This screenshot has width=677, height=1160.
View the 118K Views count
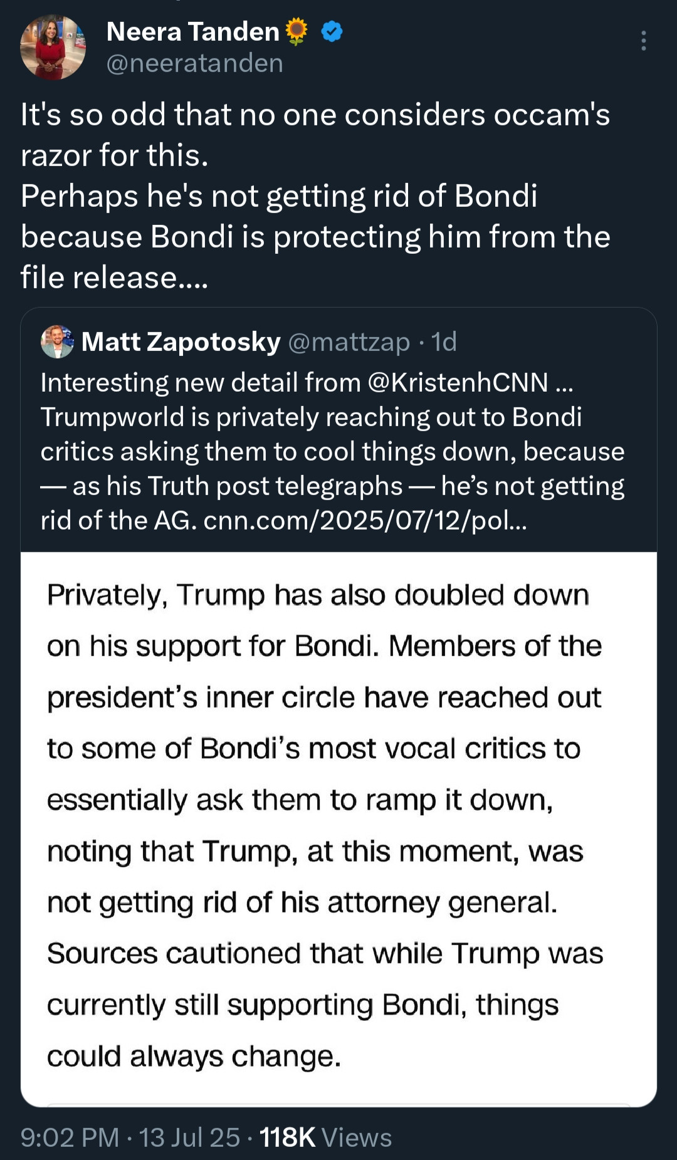pos(325,1137)
